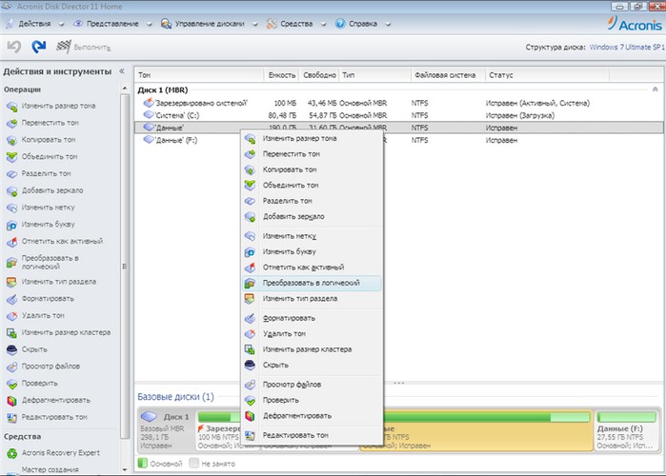Click Копировать том icon in left sidebar

(x=10, y=139)
